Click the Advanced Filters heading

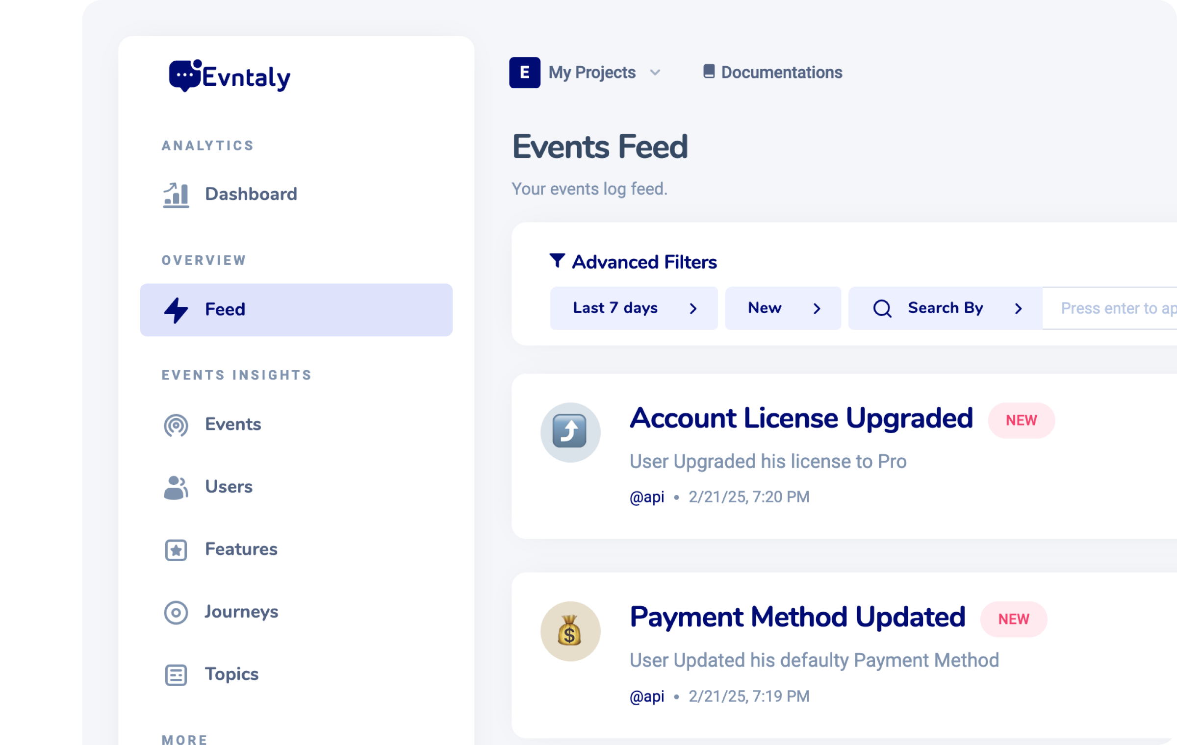coord(644,262)
